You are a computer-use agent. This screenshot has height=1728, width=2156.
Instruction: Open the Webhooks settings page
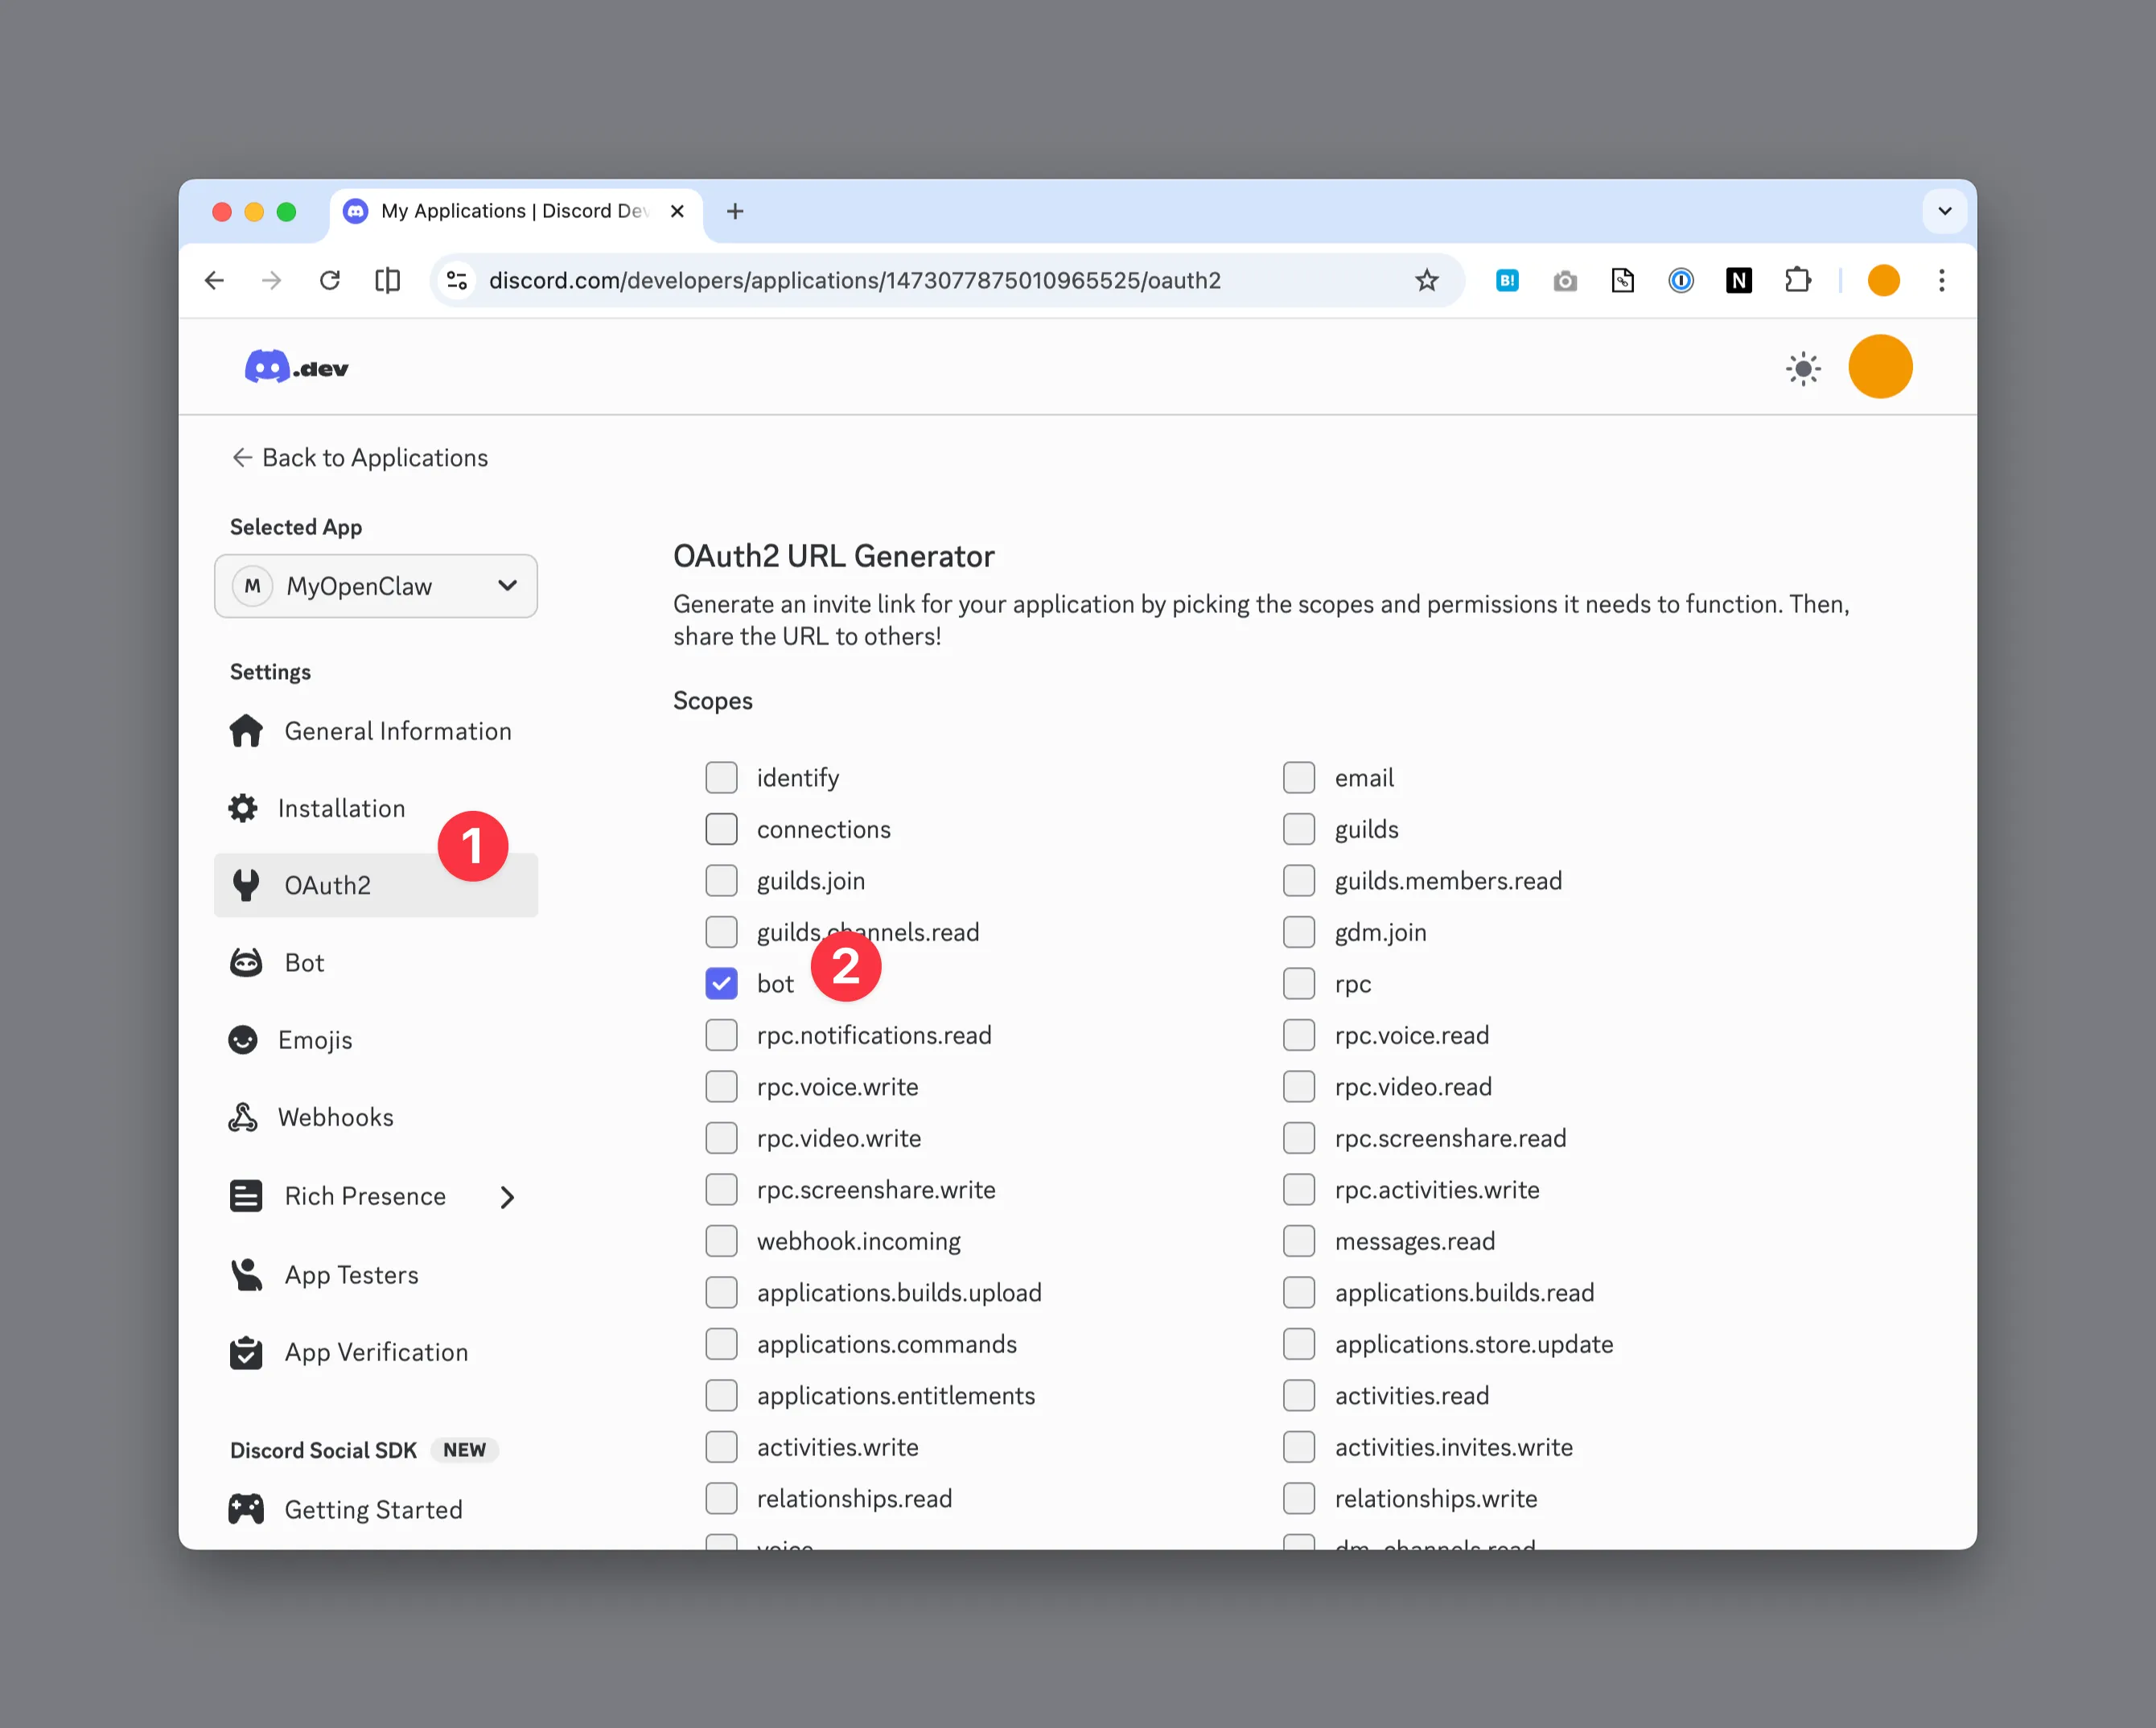click(335, 1117)
